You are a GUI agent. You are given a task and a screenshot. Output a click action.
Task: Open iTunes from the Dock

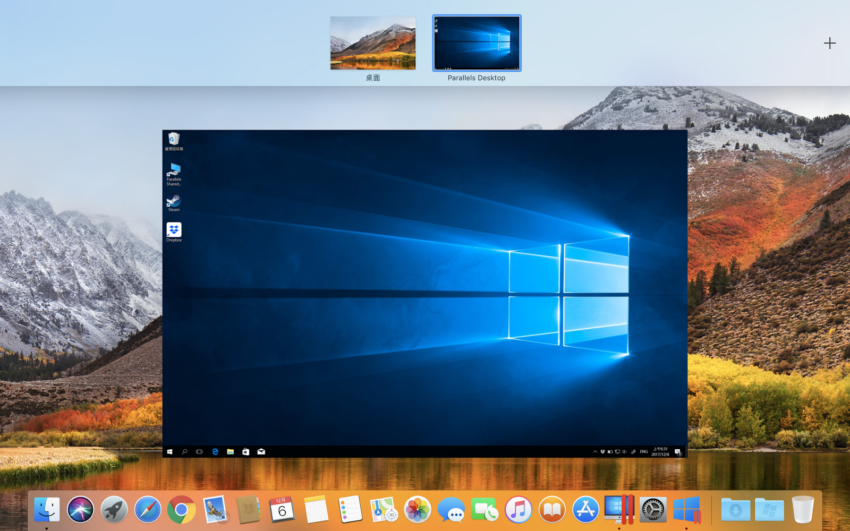(x=518, y=510)
